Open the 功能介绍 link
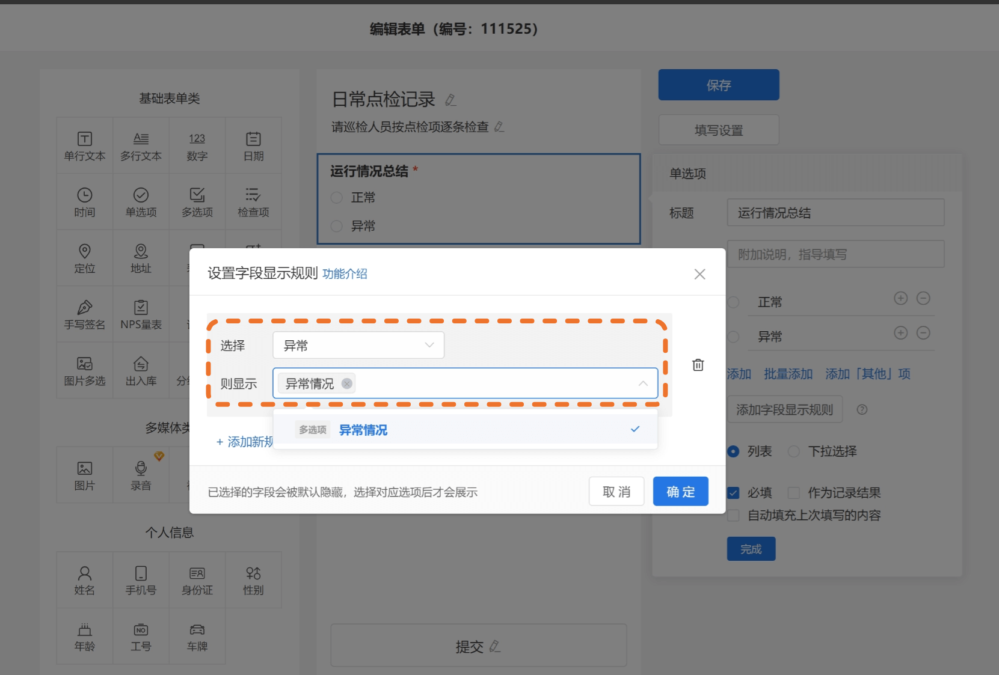Screen dimensions: 999x675 pyautogui.click(x=345, y=274)
